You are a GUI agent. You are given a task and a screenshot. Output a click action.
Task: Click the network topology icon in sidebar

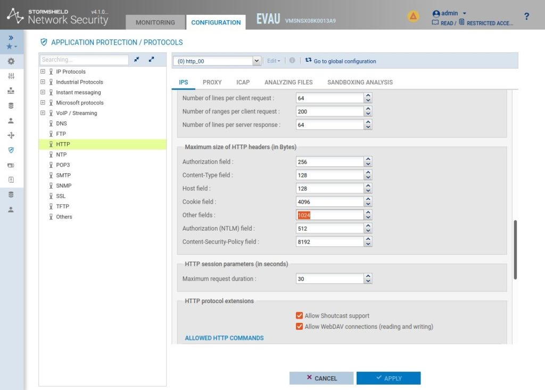(11, 91)
